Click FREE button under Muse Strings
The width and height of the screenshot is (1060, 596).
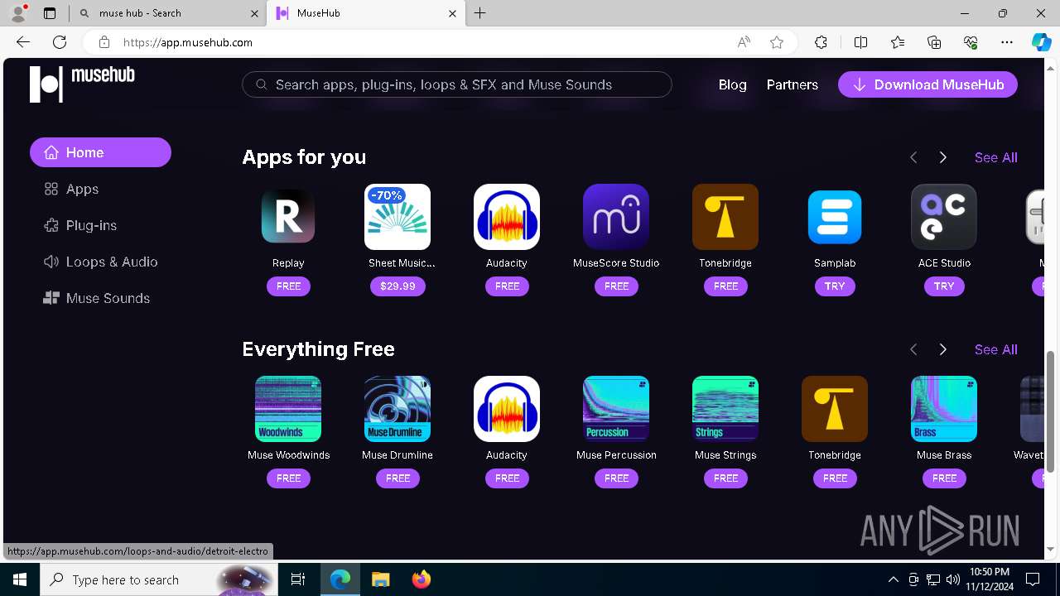[725, 478]
